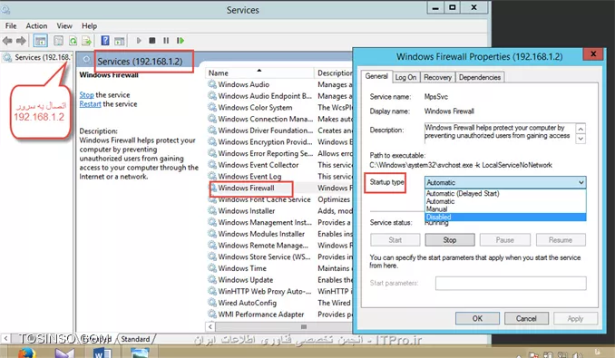Switch to the Dependencies tab

pos(480,77)
